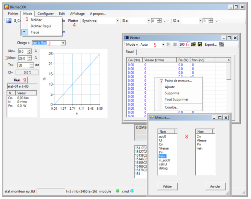This screenshot has width=251, height=199.
Task: Click the Mesure window title icon
Action: tap(151, 118)
